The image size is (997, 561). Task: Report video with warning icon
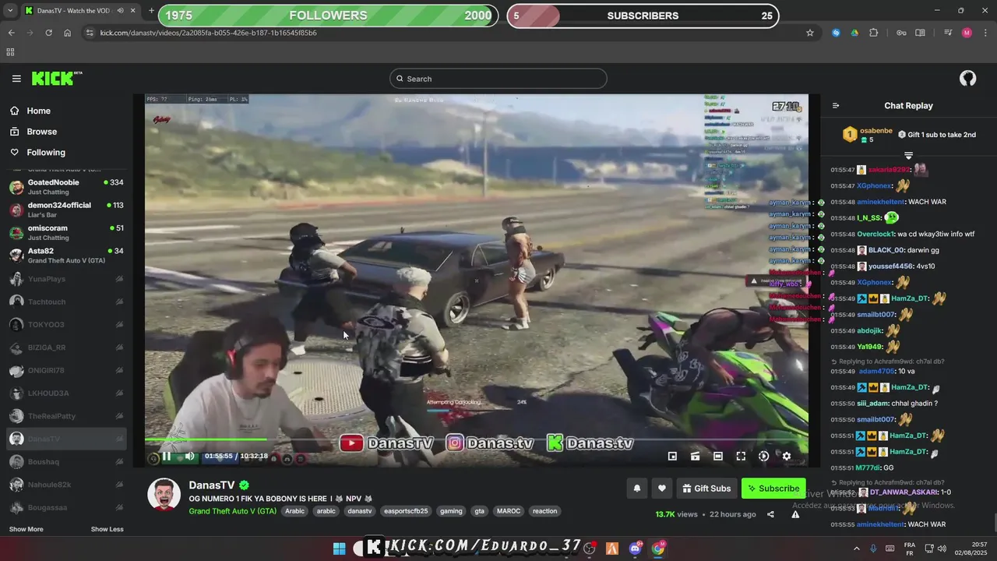coord(795,514)
